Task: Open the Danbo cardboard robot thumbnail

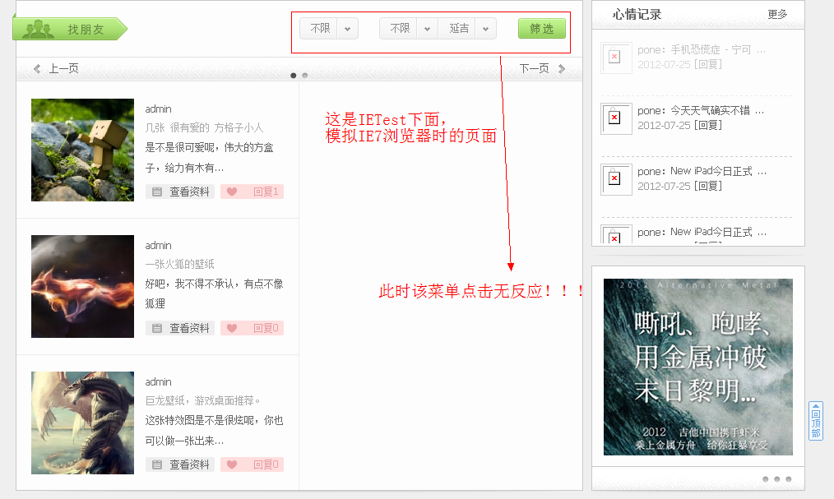Action: (x=82, y=150)
